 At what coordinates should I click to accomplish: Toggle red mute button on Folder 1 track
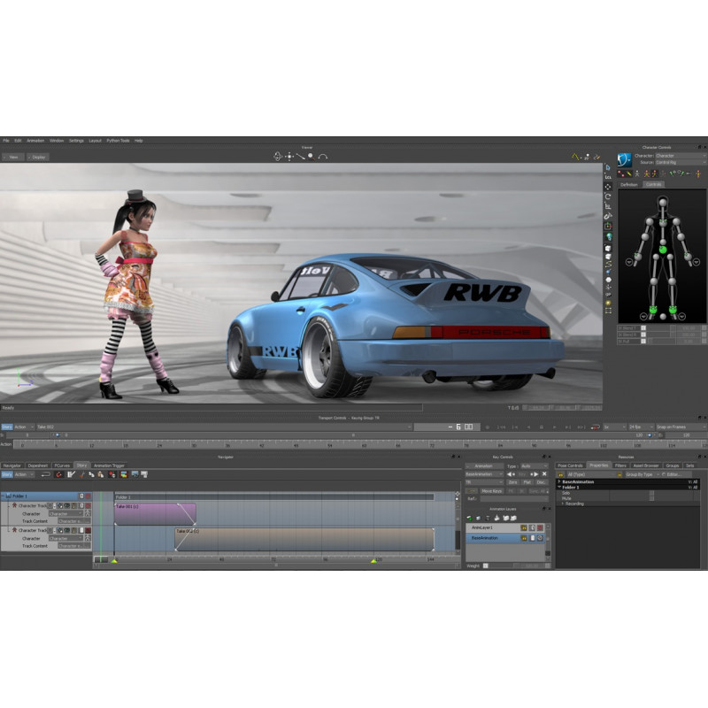(x=88, y=496)
